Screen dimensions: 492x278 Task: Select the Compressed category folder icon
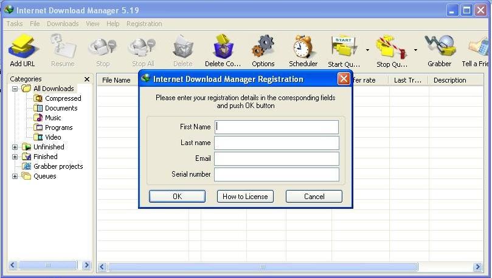tap(38, 98)
